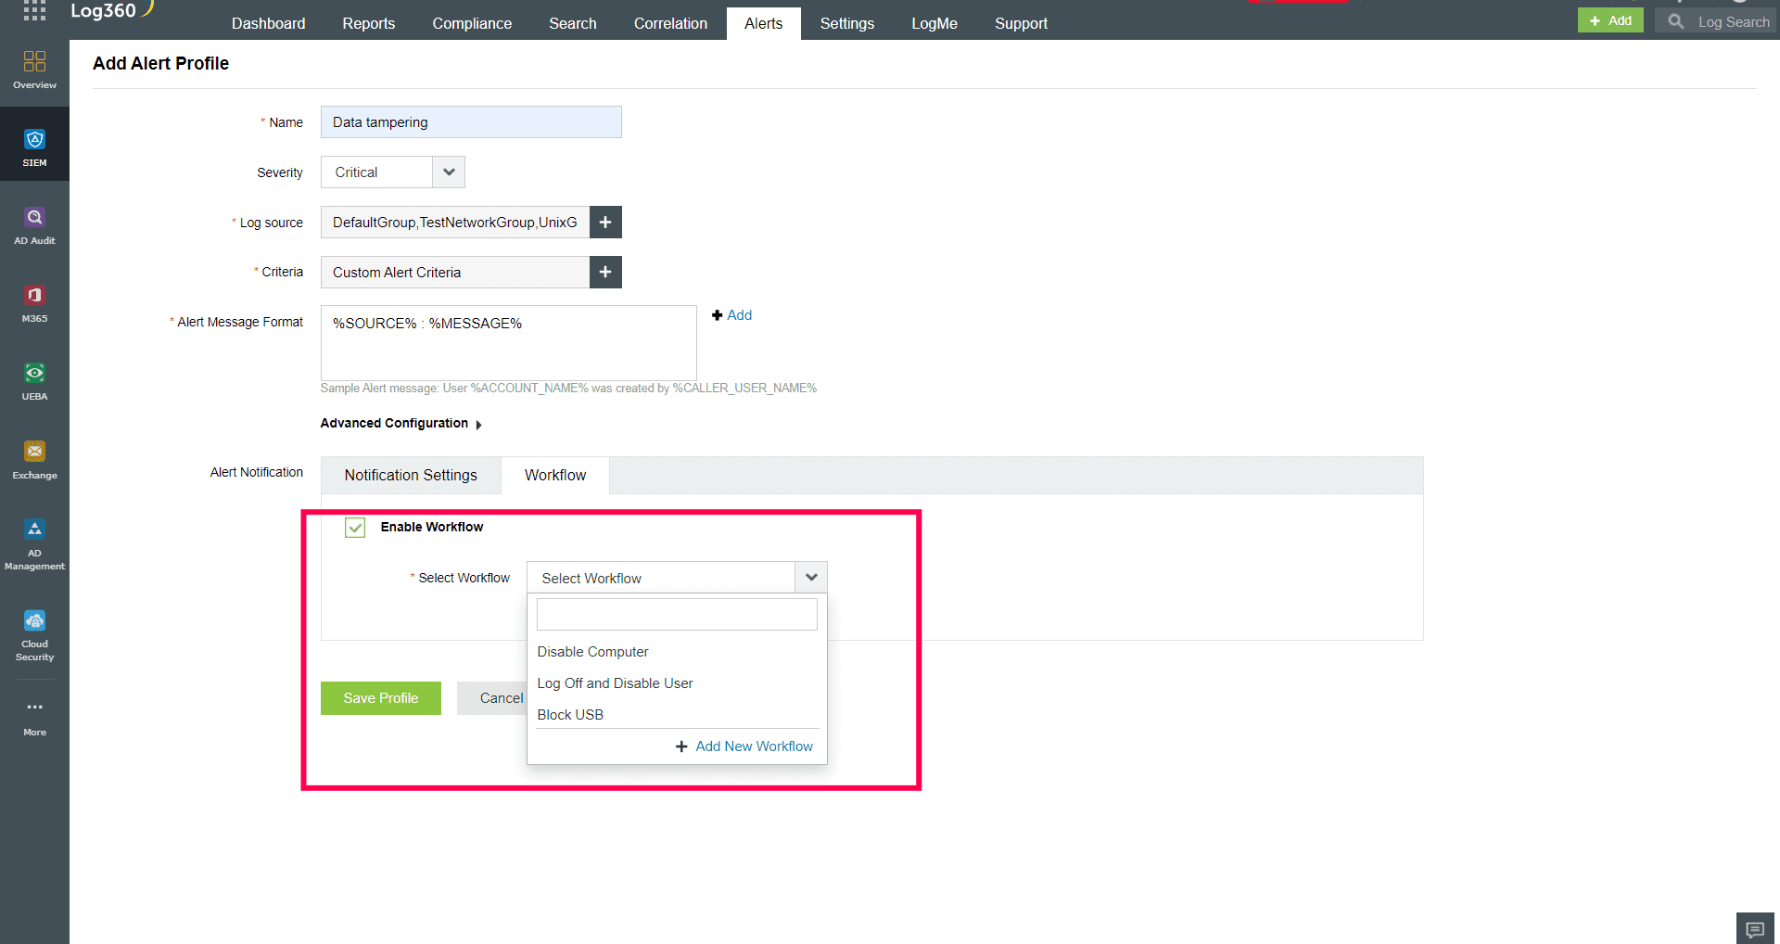Click inside the Name input field
The image size is (1780, 944).
tap(470, 121)
